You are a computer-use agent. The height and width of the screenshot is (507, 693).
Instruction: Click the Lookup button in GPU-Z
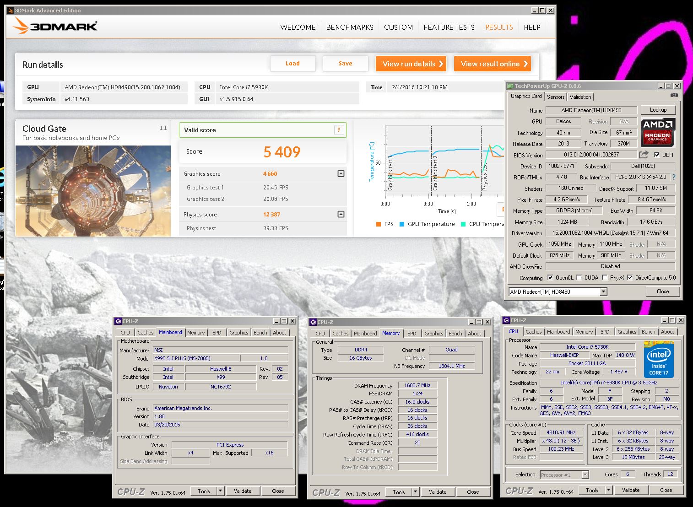[x=658, y=110]
